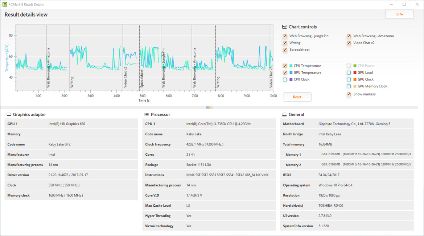Click the chip icon beside Processor heading

[147, 115]
